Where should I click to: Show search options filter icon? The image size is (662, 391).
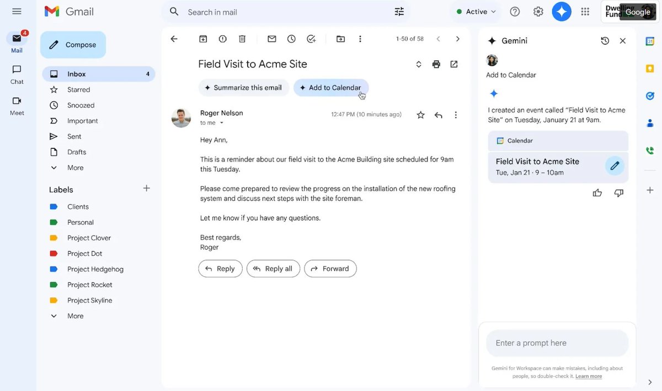click(x=399, y=12)
